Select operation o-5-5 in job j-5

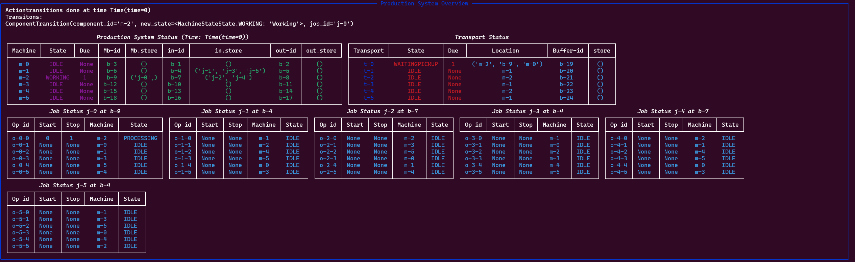(21, 246)
